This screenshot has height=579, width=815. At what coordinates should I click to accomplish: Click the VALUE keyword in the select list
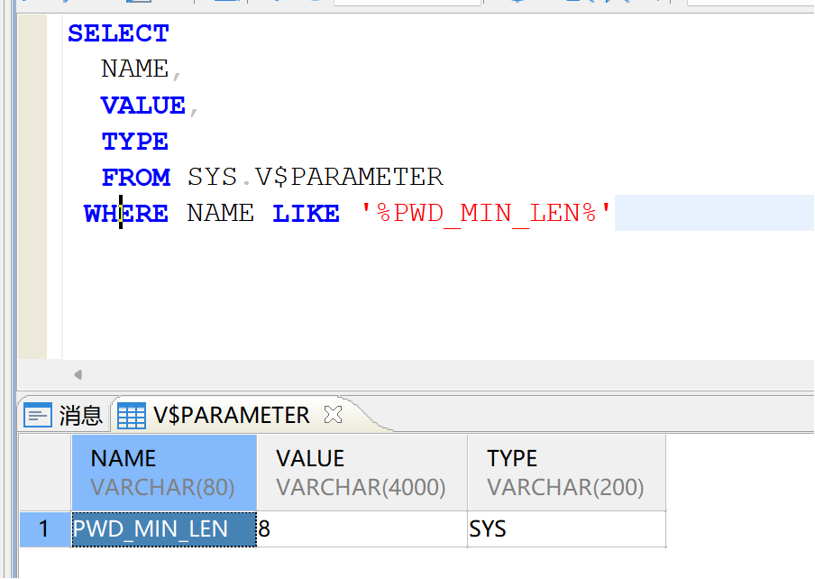click(143, 106)
